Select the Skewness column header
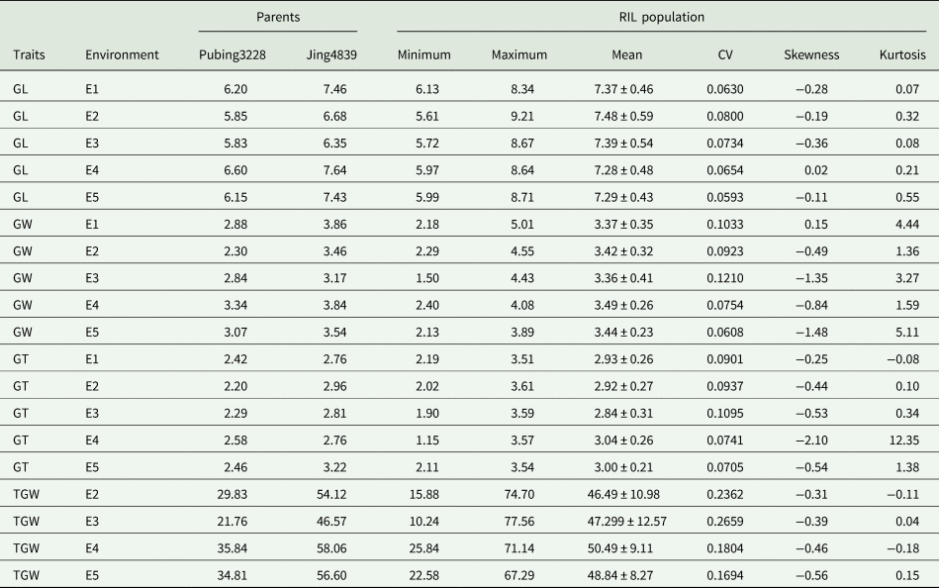The width and height of the screenshot is (939, 588). [x=810, y=55]
